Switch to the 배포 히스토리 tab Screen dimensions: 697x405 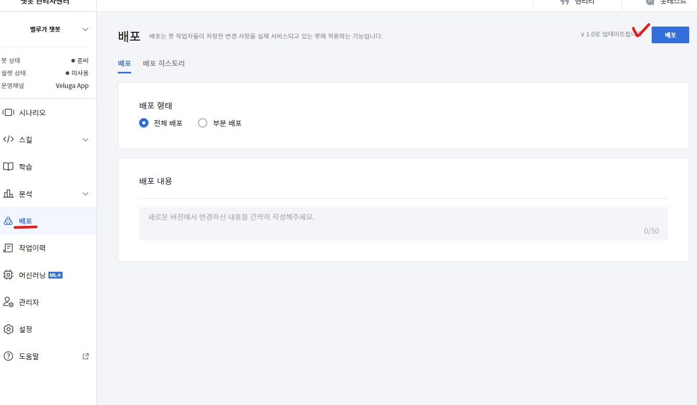164,64
